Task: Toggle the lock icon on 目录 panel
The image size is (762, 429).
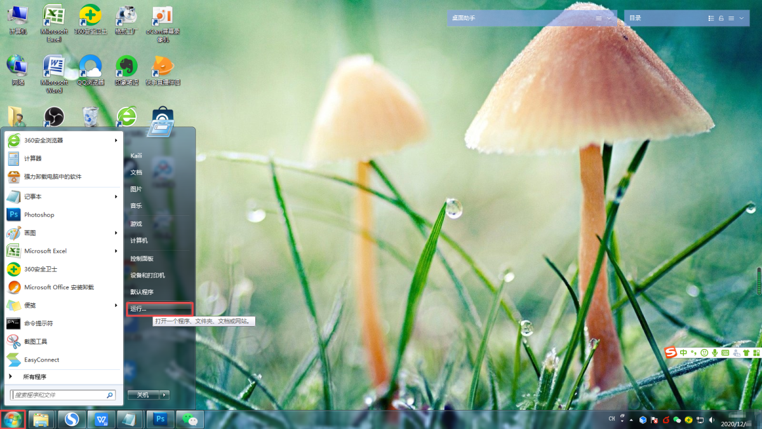Action: click(721, 18)
